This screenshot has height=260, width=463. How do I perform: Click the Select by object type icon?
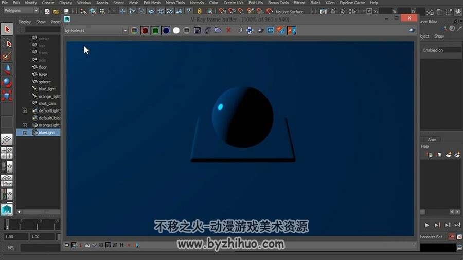pyautogui.click(x=93, y=11)
